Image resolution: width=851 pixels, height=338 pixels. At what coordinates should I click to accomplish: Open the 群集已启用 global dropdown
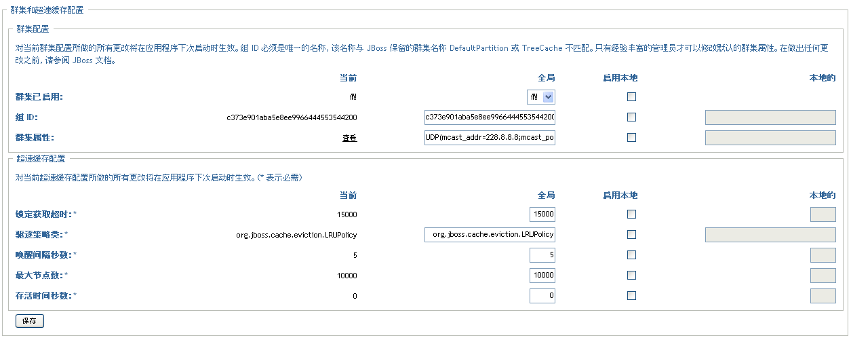point(541,97)
